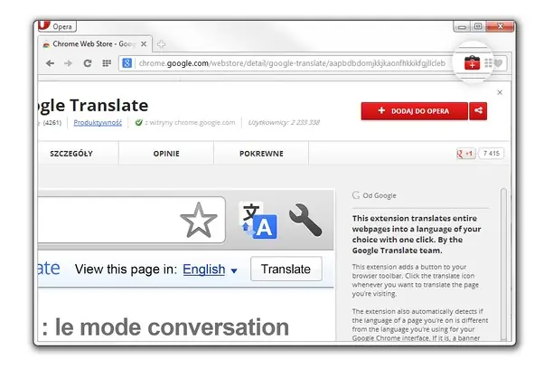Image resolution: width=553 pixels, height=369 pixels.
Task: Focus the address bar URL
Action: pos(292,63)
